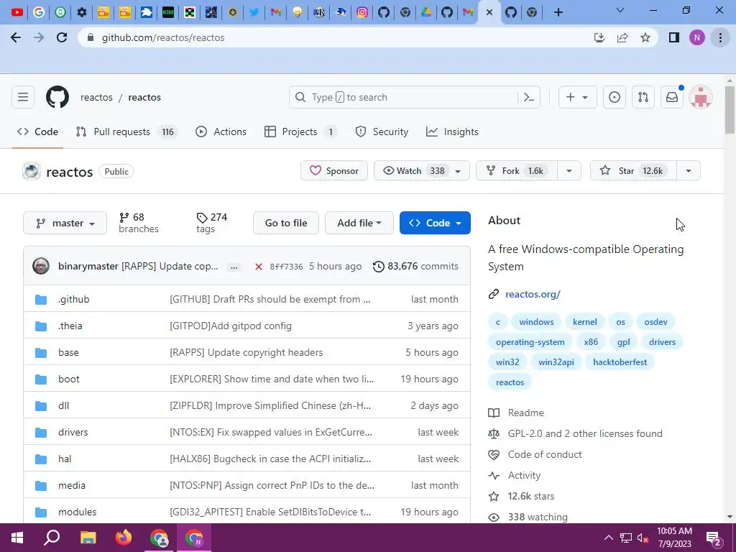The height and width of the screenshot is (552, 736).
Task: Open user avatar profile menu
Action: coord(701,97)
